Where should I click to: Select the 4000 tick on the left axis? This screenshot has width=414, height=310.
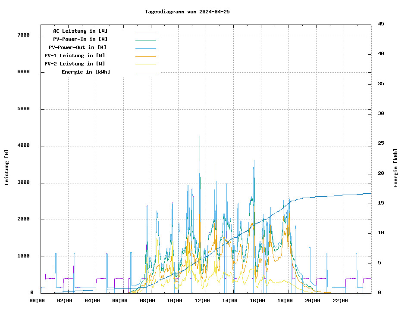(23, 146)
